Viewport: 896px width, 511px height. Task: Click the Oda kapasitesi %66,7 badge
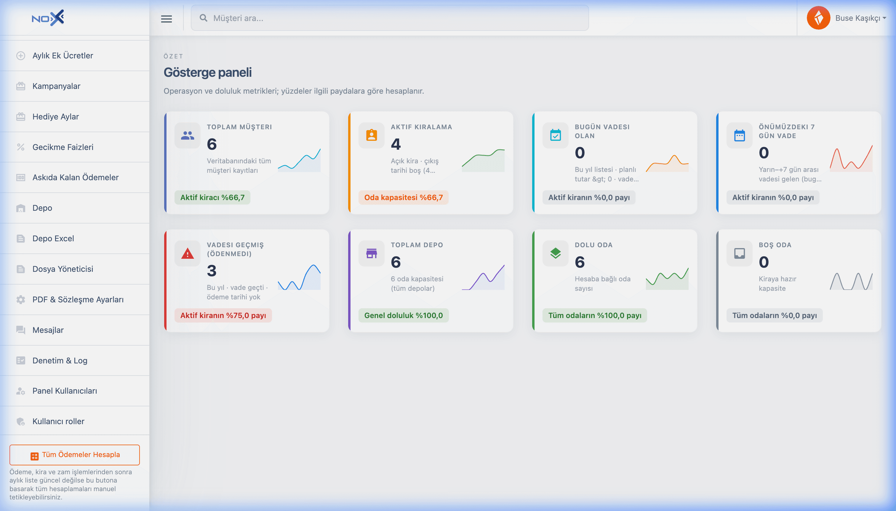404,197
